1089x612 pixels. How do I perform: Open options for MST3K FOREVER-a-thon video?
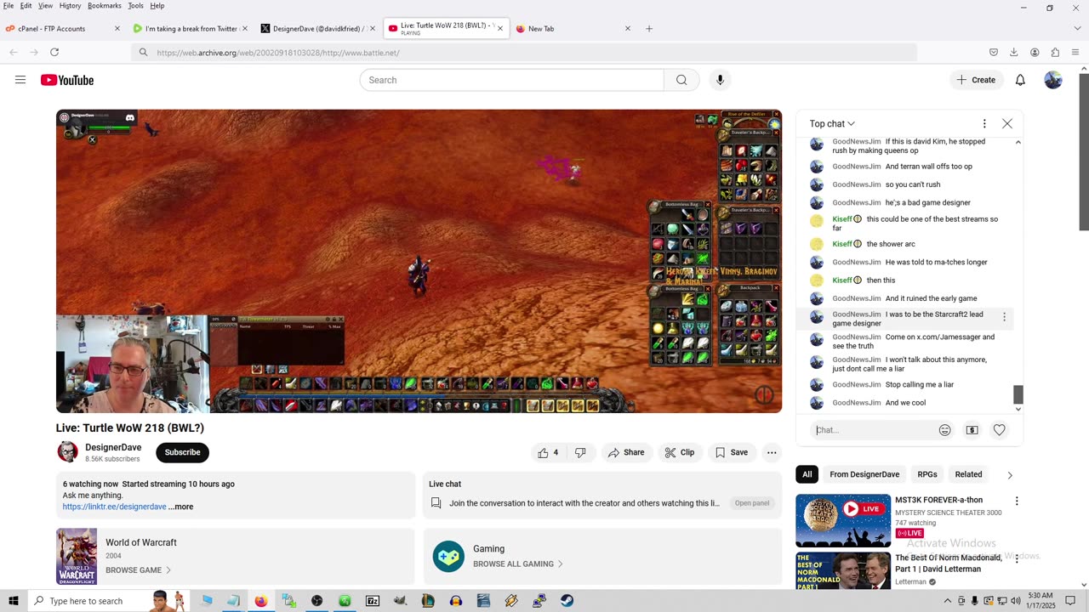click(1016, 501)
